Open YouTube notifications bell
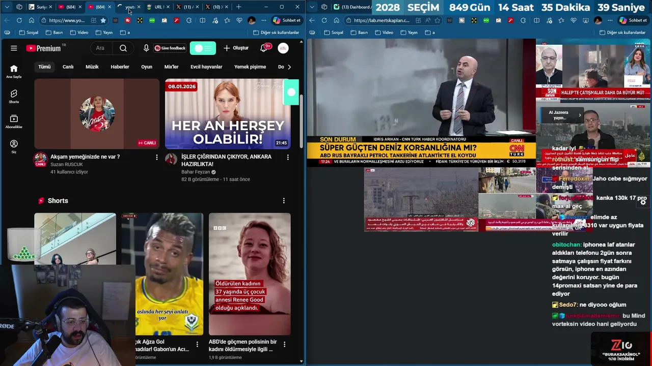Image resolution: width=652 pixels, height=366 pixels. pyautogui.click(x=264, y=48)
